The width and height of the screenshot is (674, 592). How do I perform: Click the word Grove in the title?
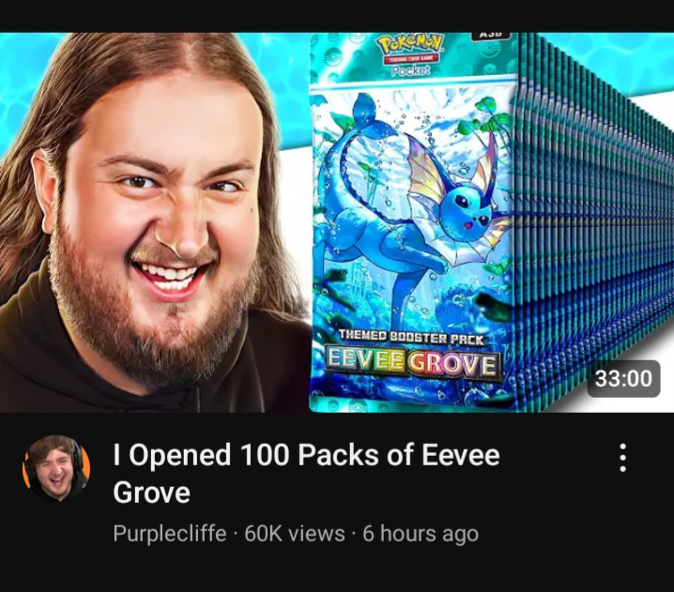151,493
